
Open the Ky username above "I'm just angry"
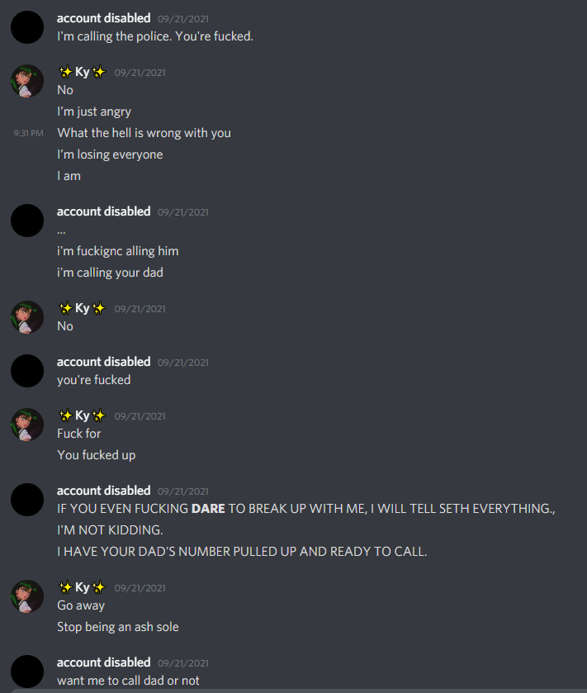83,72
